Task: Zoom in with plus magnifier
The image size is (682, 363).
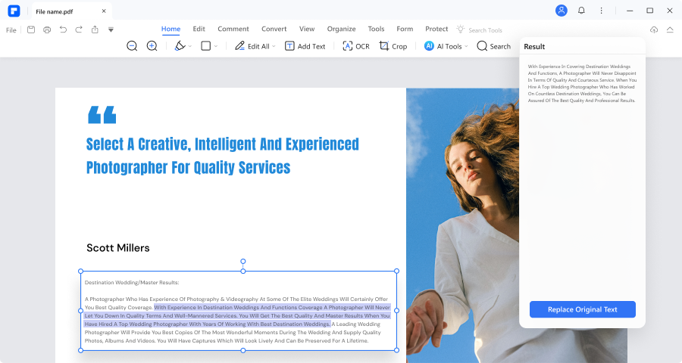Action: [152, 46]
